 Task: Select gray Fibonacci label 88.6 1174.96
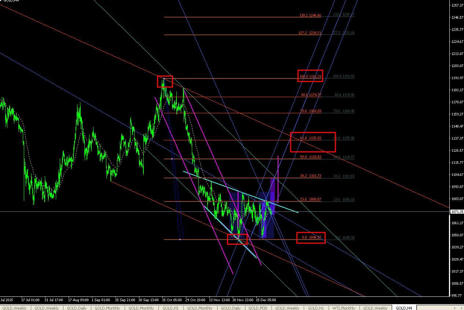tap(344, 95)
